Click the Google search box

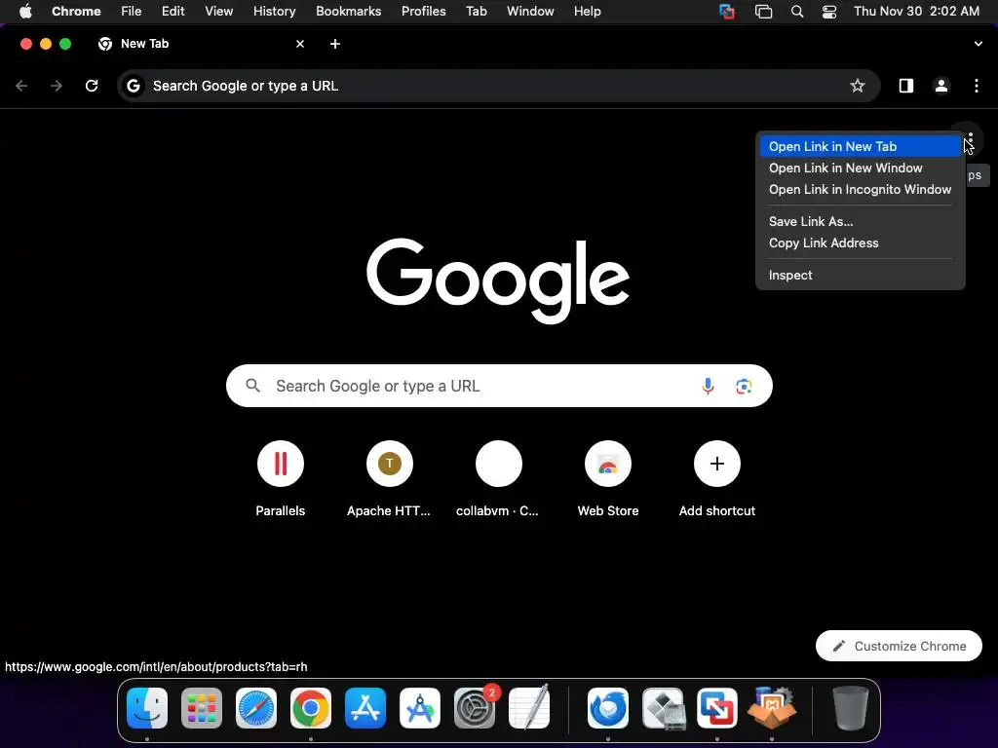point(499,386)
